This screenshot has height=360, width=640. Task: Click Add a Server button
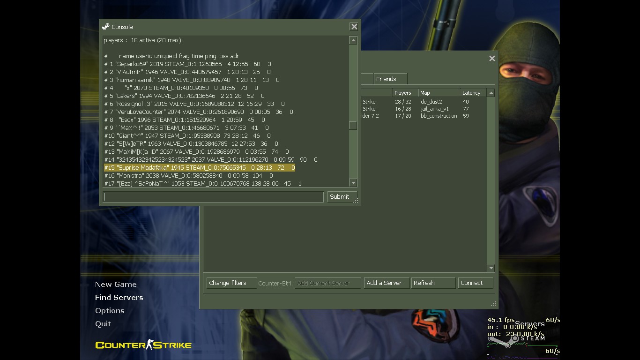(x=387, y=283)
